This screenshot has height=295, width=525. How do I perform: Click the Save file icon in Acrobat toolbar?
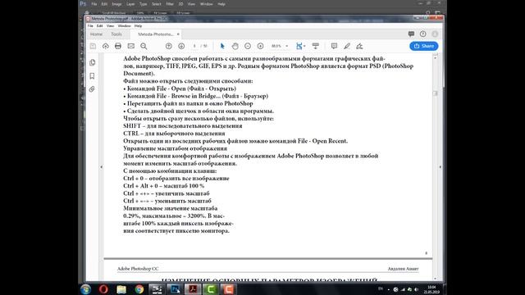pos(93,46)
